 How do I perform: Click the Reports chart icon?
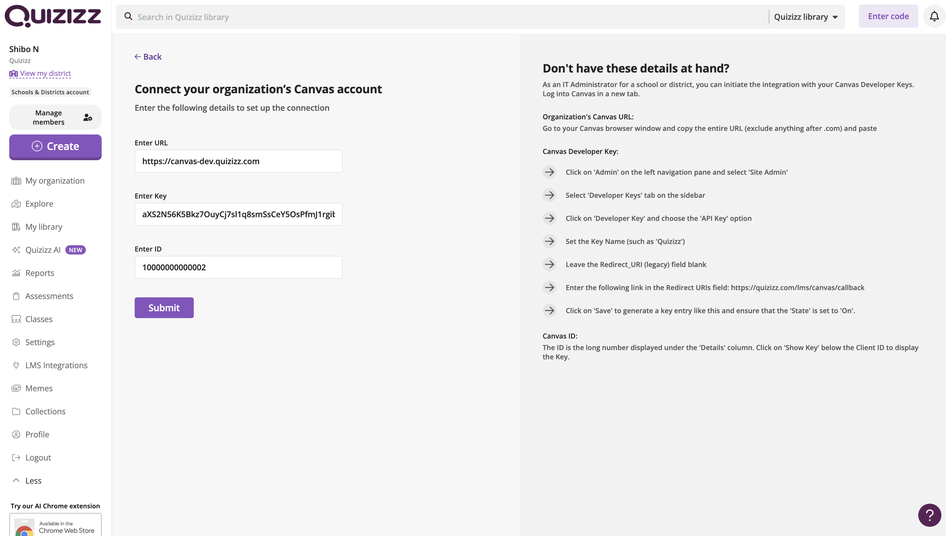pyautogui.click(x=16, y=273)
